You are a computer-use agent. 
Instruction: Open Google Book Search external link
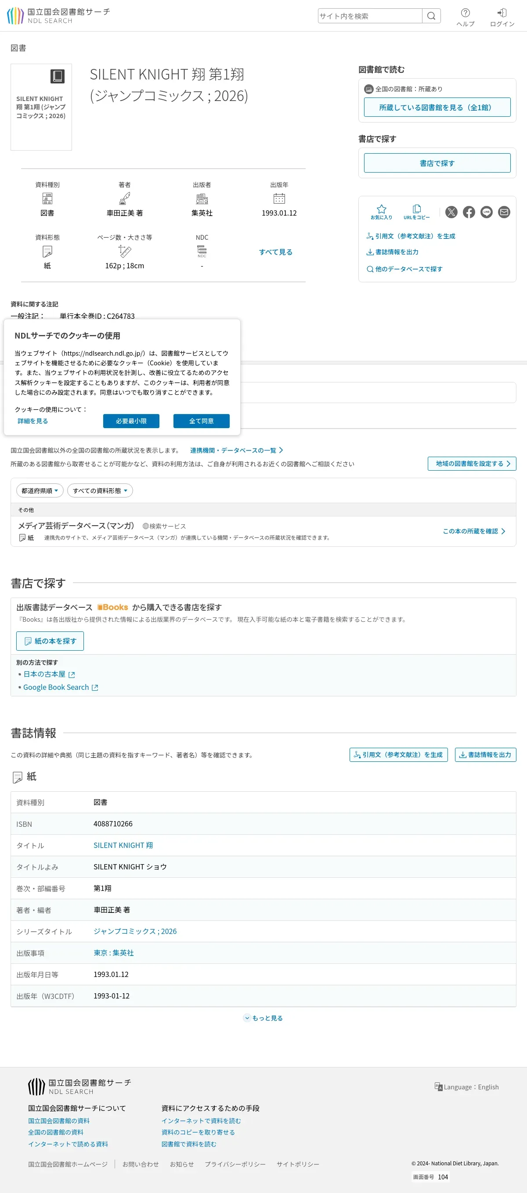click(x=61, y=687)
